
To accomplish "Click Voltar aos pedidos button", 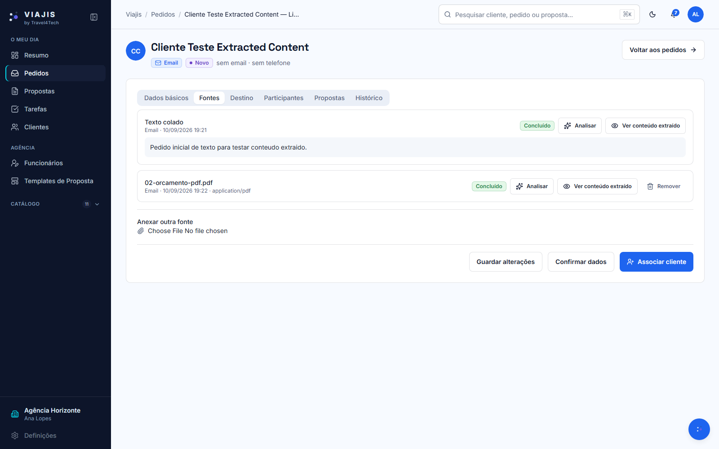I will (x=663, y=50).
